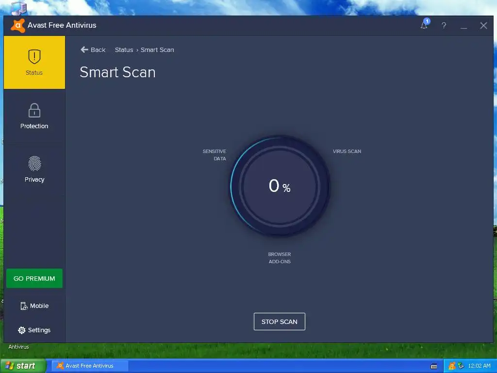
Task: Open the help question mark
Action: tap(444, 25)
